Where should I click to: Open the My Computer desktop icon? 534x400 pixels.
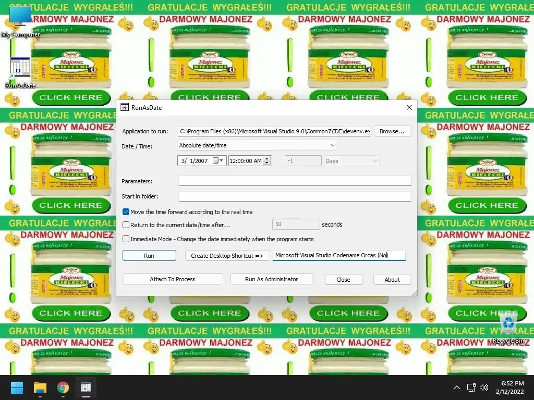(x=20, y=21)
